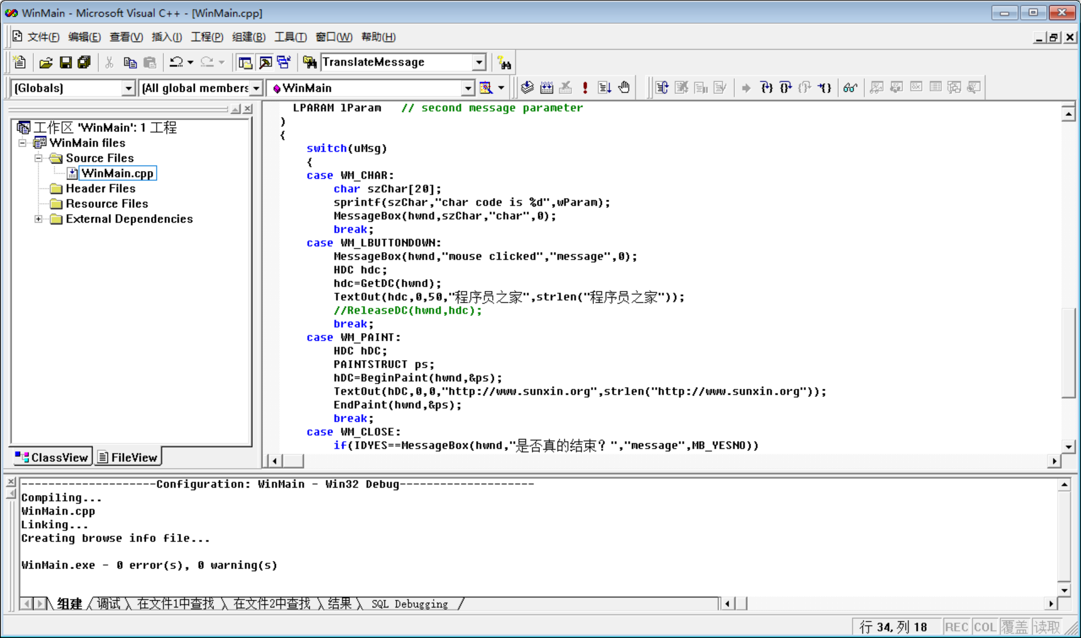This screenshot has height=638, width=1081.
Task: Click the 行 34, 列 18 status text
Action: [893, 627]
